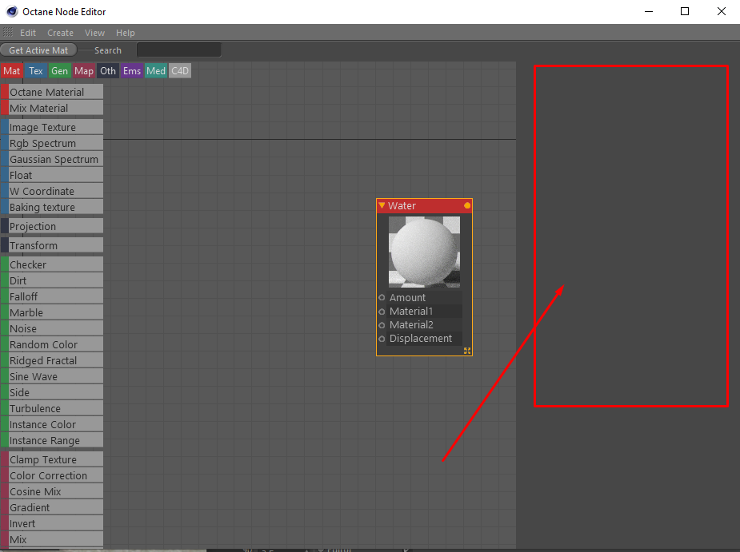Click the Material2 label on Water node

coord(411,325)
